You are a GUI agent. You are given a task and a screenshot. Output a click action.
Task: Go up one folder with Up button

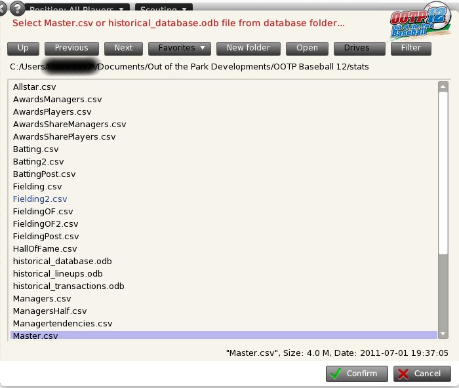(x=23, y=48)
